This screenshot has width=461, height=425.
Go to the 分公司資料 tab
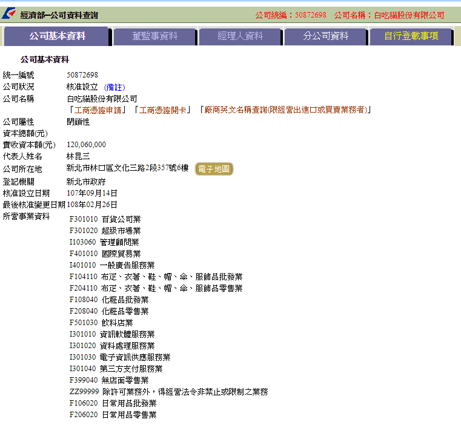click(x=326, y=36)
